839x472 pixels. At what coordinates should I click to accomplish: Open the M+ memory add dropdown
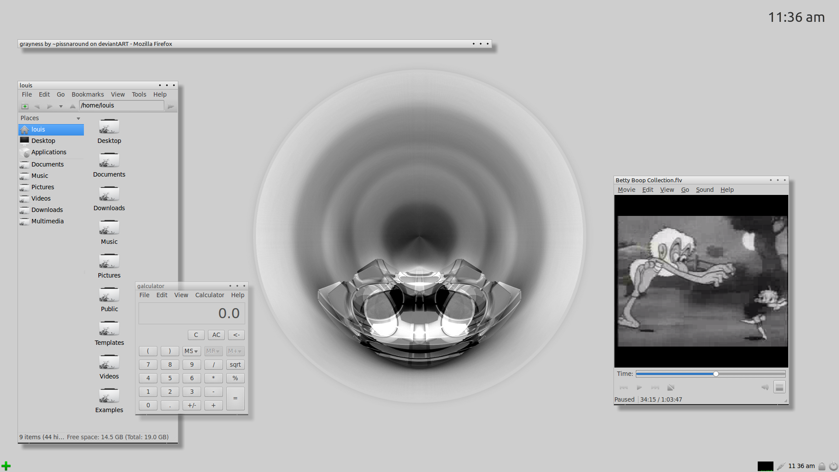(235, 351)
